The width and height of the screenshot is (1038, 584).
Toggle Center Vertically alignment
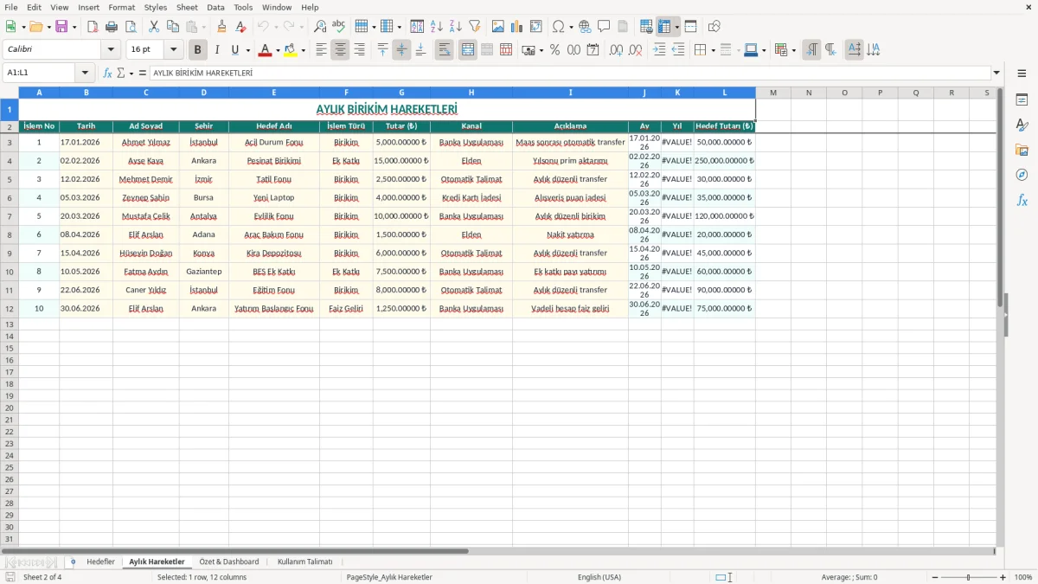pyautogui.click(x=401, y=50)
